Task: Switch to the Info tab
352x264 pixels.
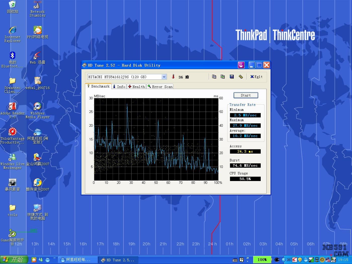Action: [119, 86]
